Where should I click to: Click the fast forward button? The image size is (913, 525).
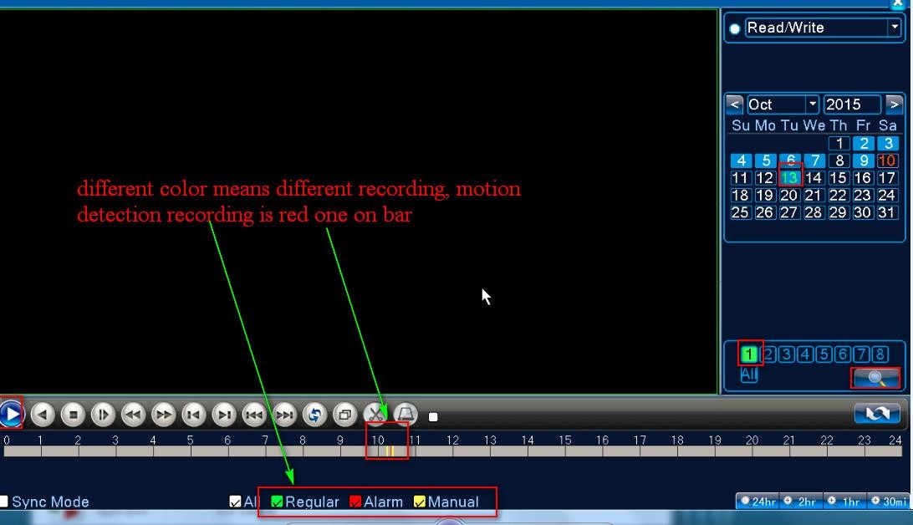164,414
